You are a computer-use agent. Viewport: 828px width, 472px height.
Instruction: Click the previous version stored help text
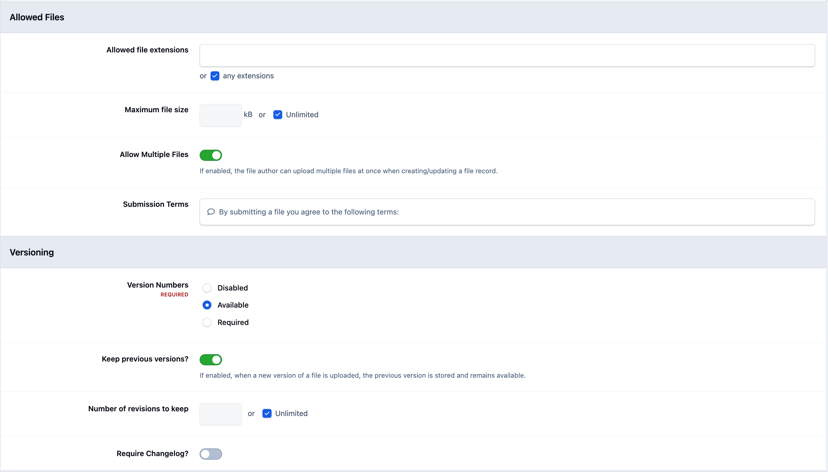click(x=362, y=375)
